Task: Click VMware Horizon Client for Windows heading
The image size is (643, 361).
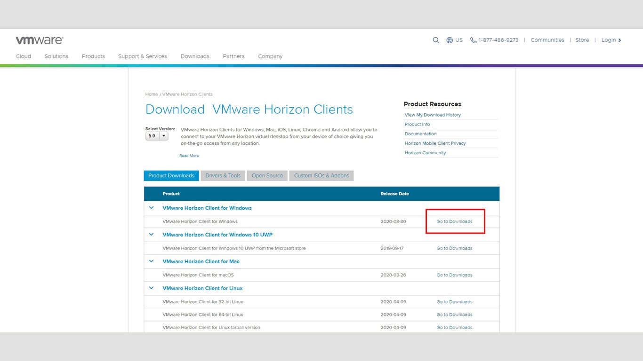Action: [x=207, y=208]
